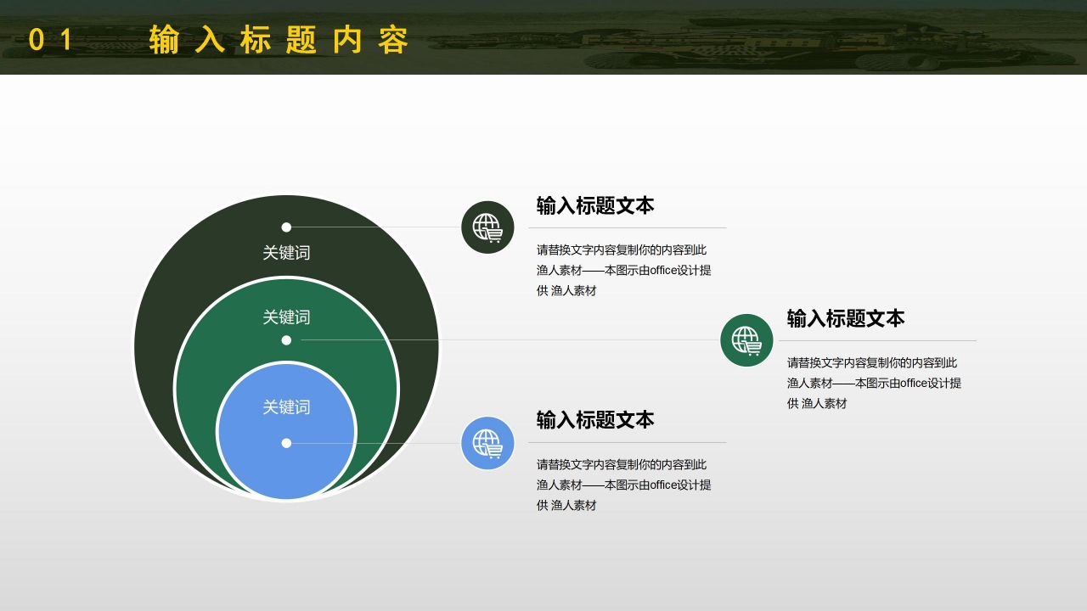Select the slide number 01
The image size is (1087, 611).
(x=50, y=40)
